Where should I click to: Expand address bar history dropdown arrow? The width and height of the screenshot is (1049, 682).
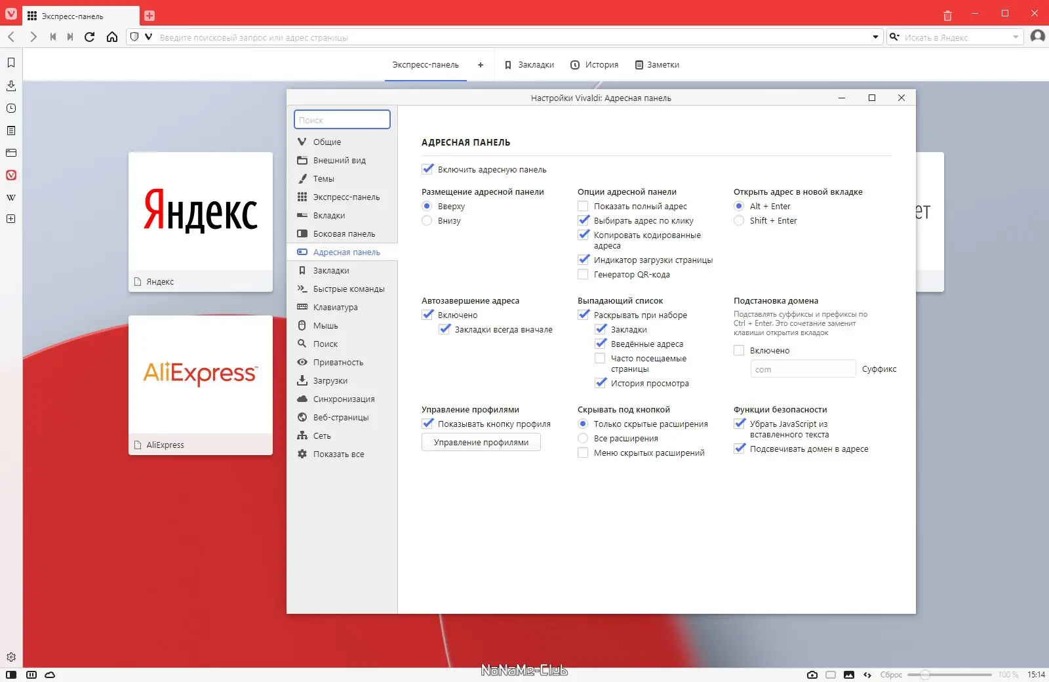pyautogui.click(x=875, y=37)
